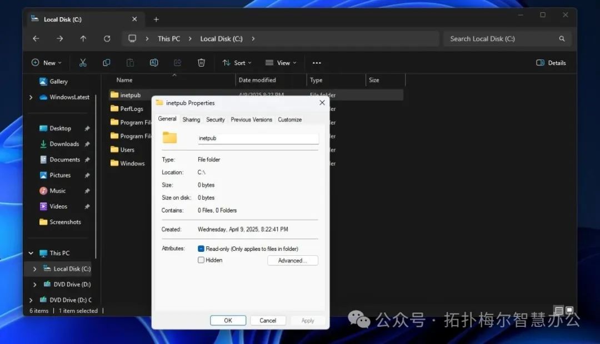The image size is (600, 344).
Task: Go up one folder level
Action: click(x=83, y=39)
